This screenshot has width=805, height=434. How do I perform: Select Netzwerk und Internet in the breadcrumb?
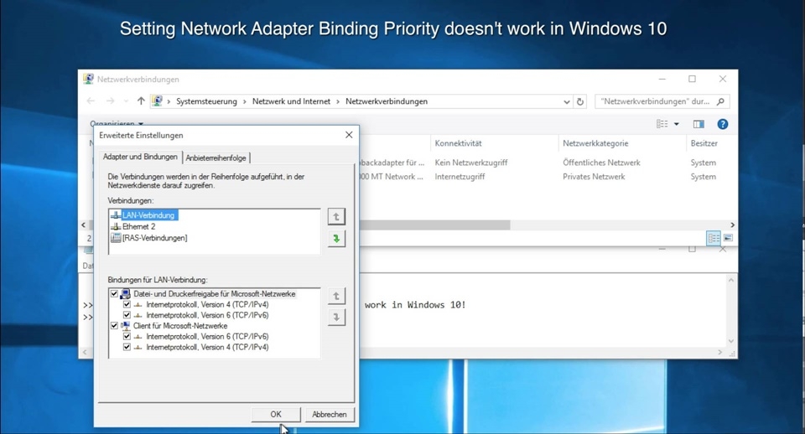click(x=291, y=101)
